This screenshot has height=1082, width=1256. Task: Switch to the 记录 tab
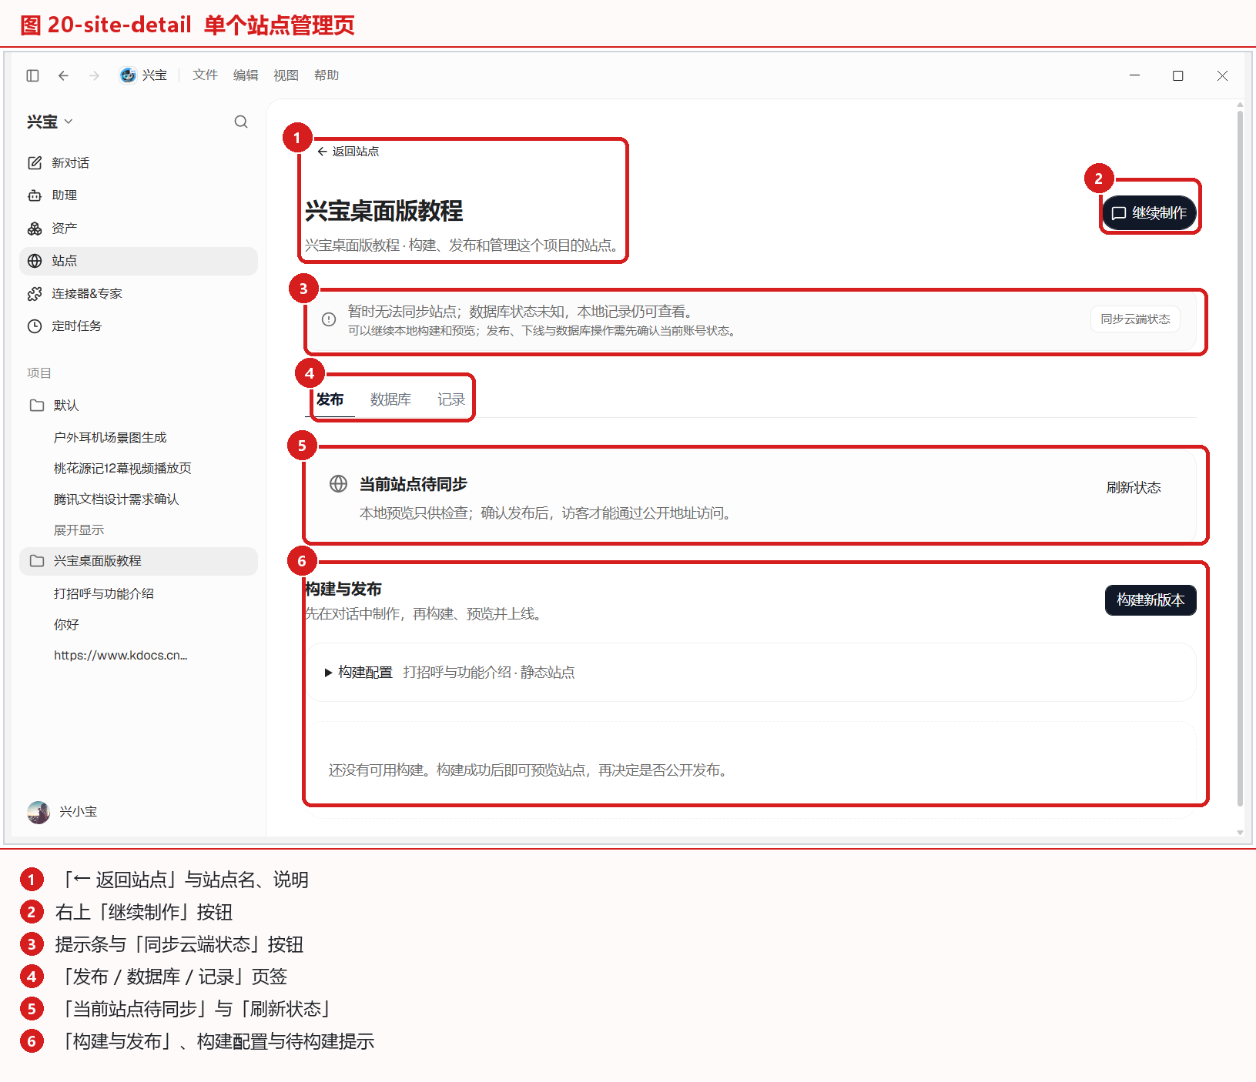[451, 399]
